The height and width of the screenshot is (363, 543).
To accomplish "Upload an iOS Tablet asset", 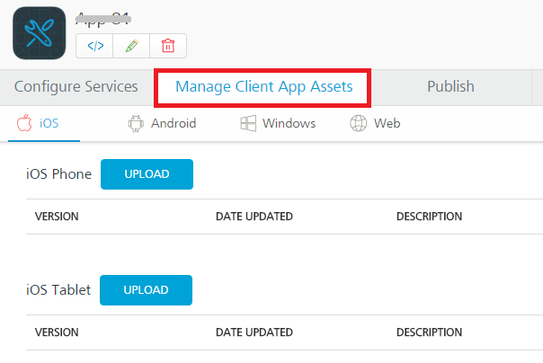I will coord(147,290).
